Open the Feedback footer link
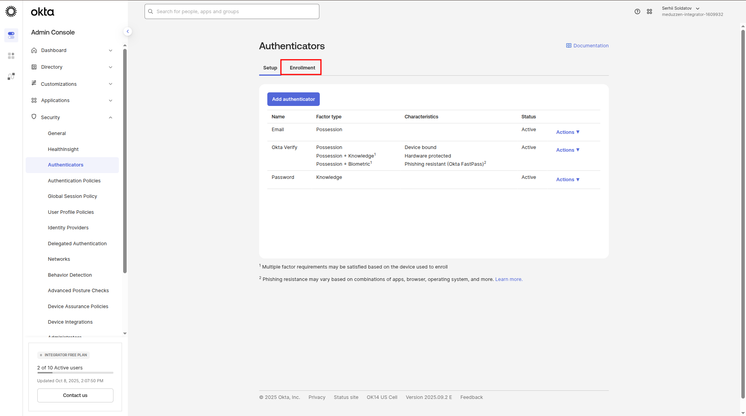 coord(471,397)
